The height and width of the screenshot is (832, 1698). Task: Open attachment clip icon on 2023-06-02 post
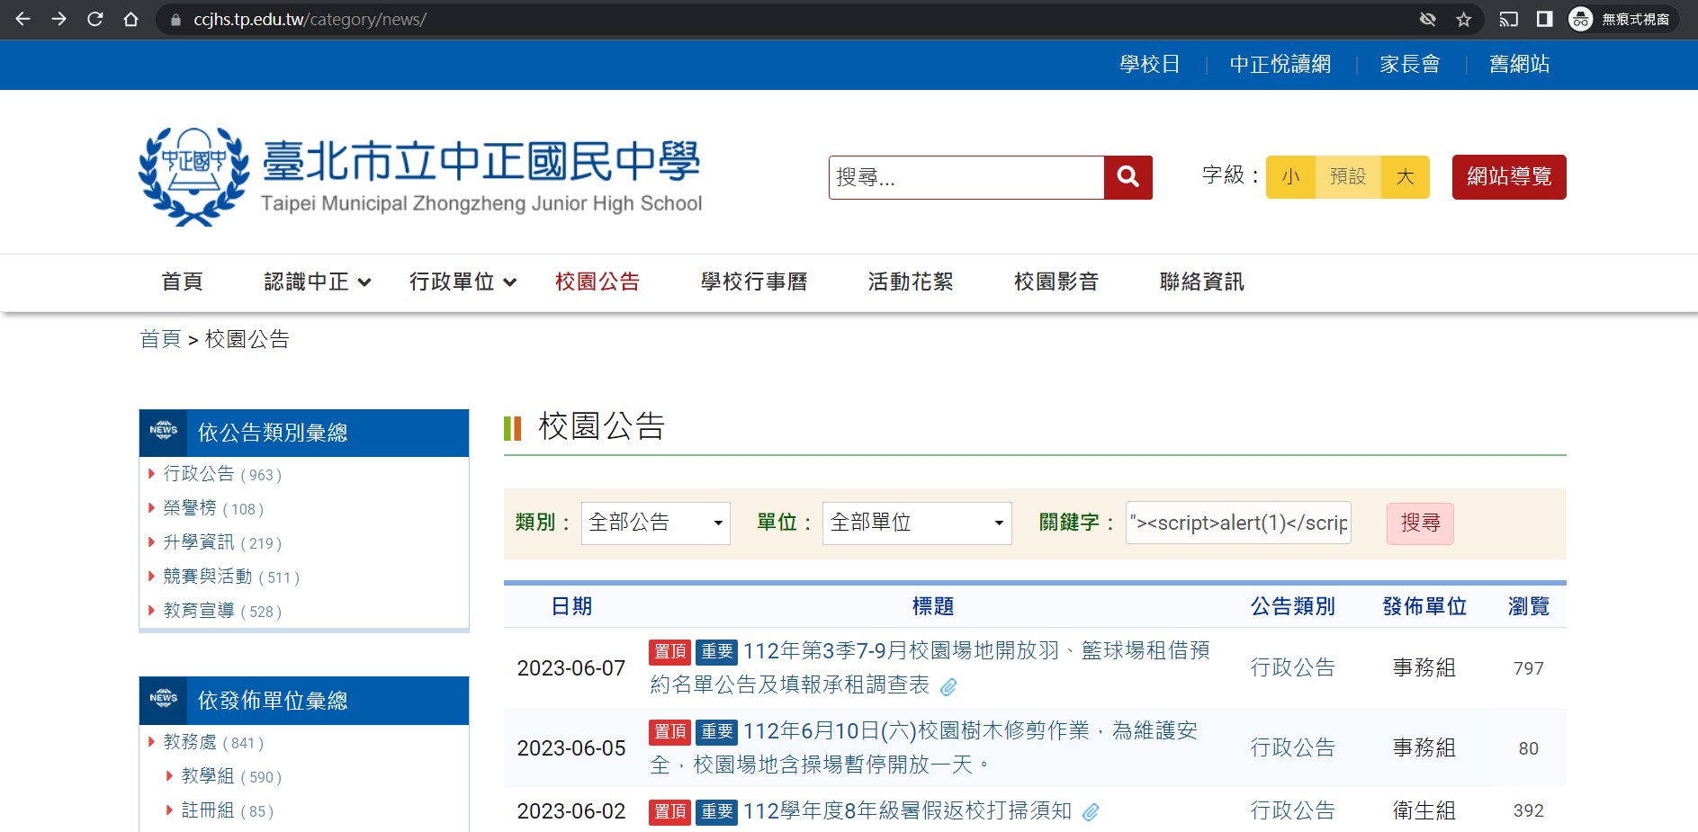pos(1091,812)
